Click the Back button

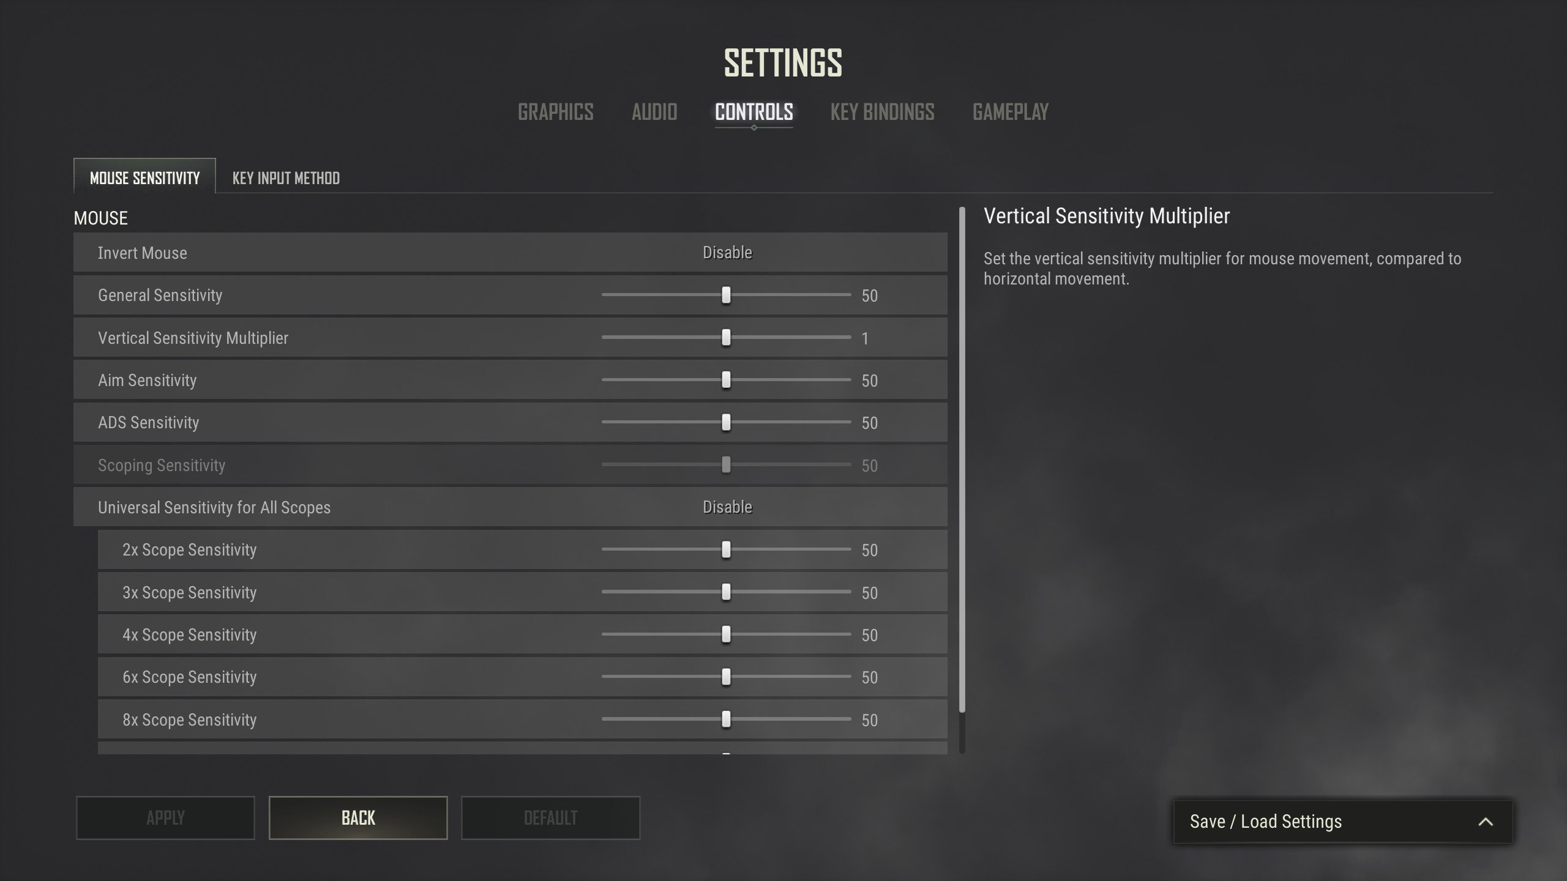point(358,818)
